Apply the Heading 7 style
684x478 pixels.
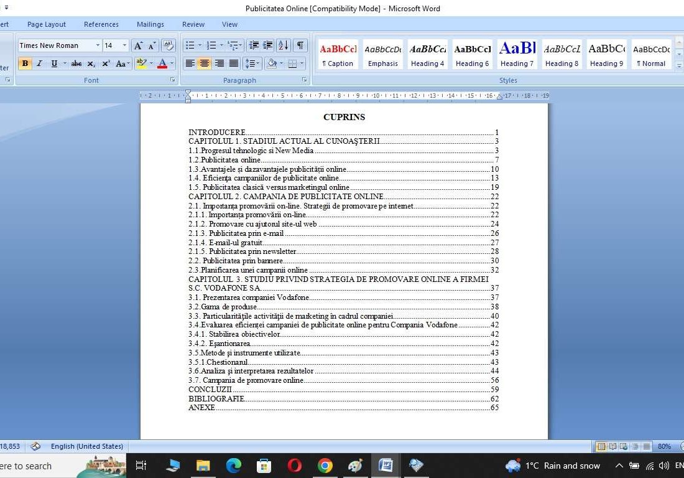[517, 54]
